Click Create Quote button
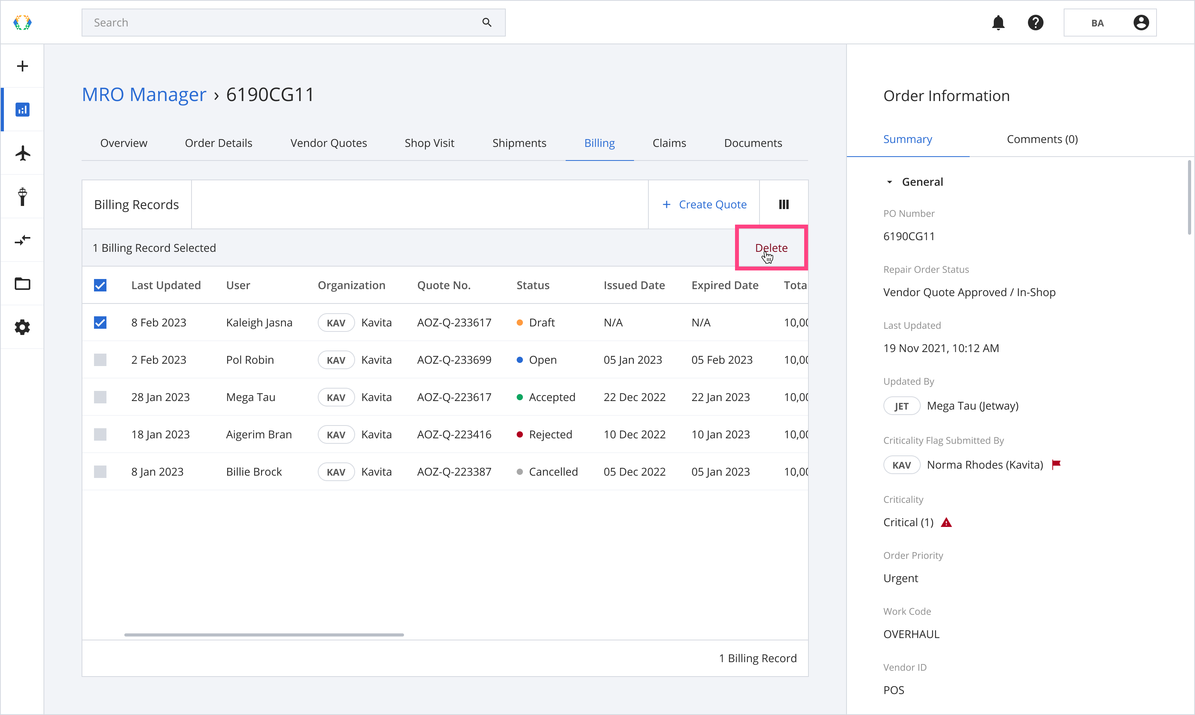The width and height of the screenshot is (1195, 715). (x=704, y=205)
